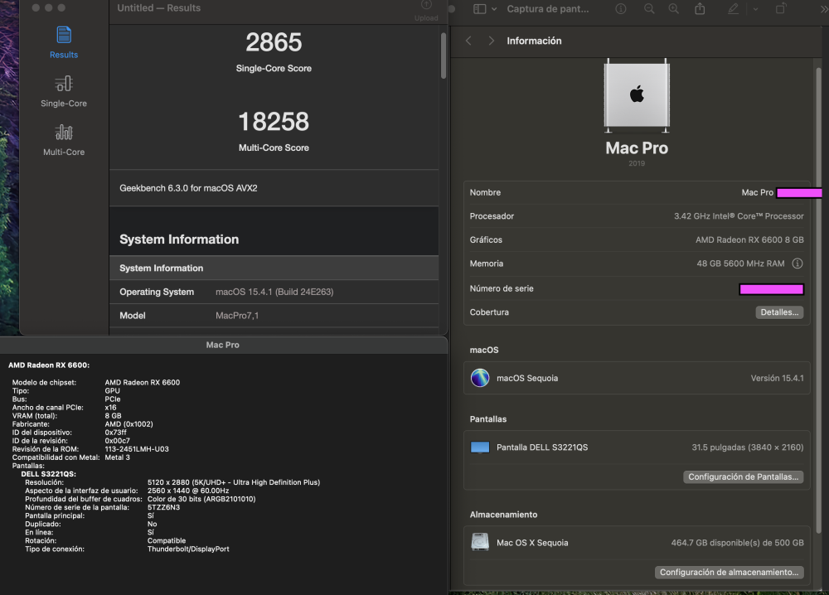This screenshot has width=829, height=595.
Task: Go back with the left chevron in Información
Action: 468,41
